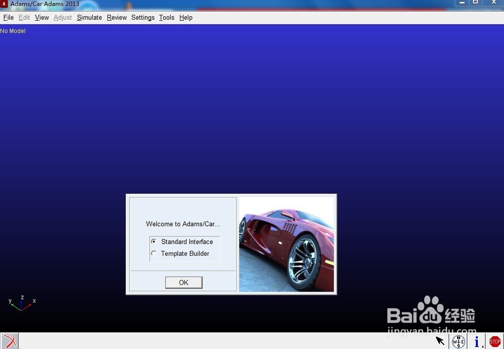This screenshot has width=504, height=349.
Task: Click the xyz coordinate triad
Action: pos(22,303)
